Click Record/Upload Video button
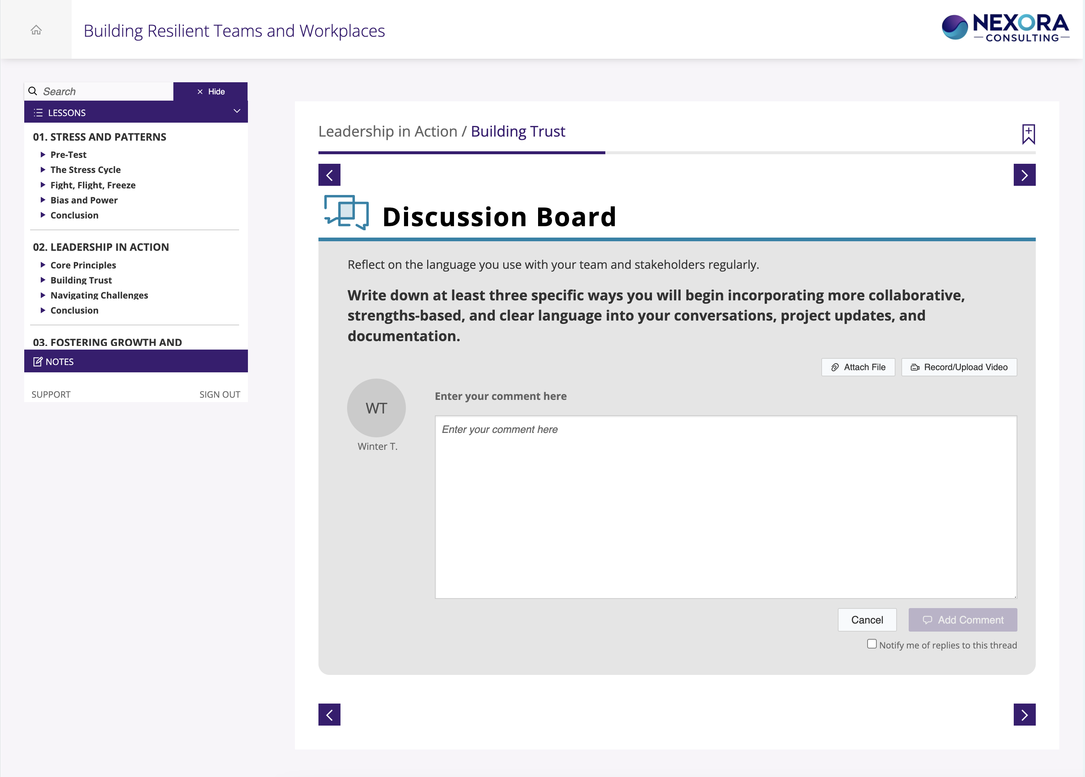Screen dimensions: 1085x777 (959, 367)
